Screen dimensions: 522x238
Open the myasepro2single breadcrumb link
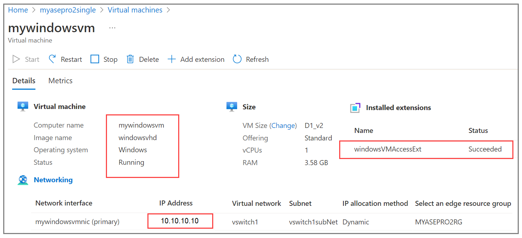(x=68, y=10)
